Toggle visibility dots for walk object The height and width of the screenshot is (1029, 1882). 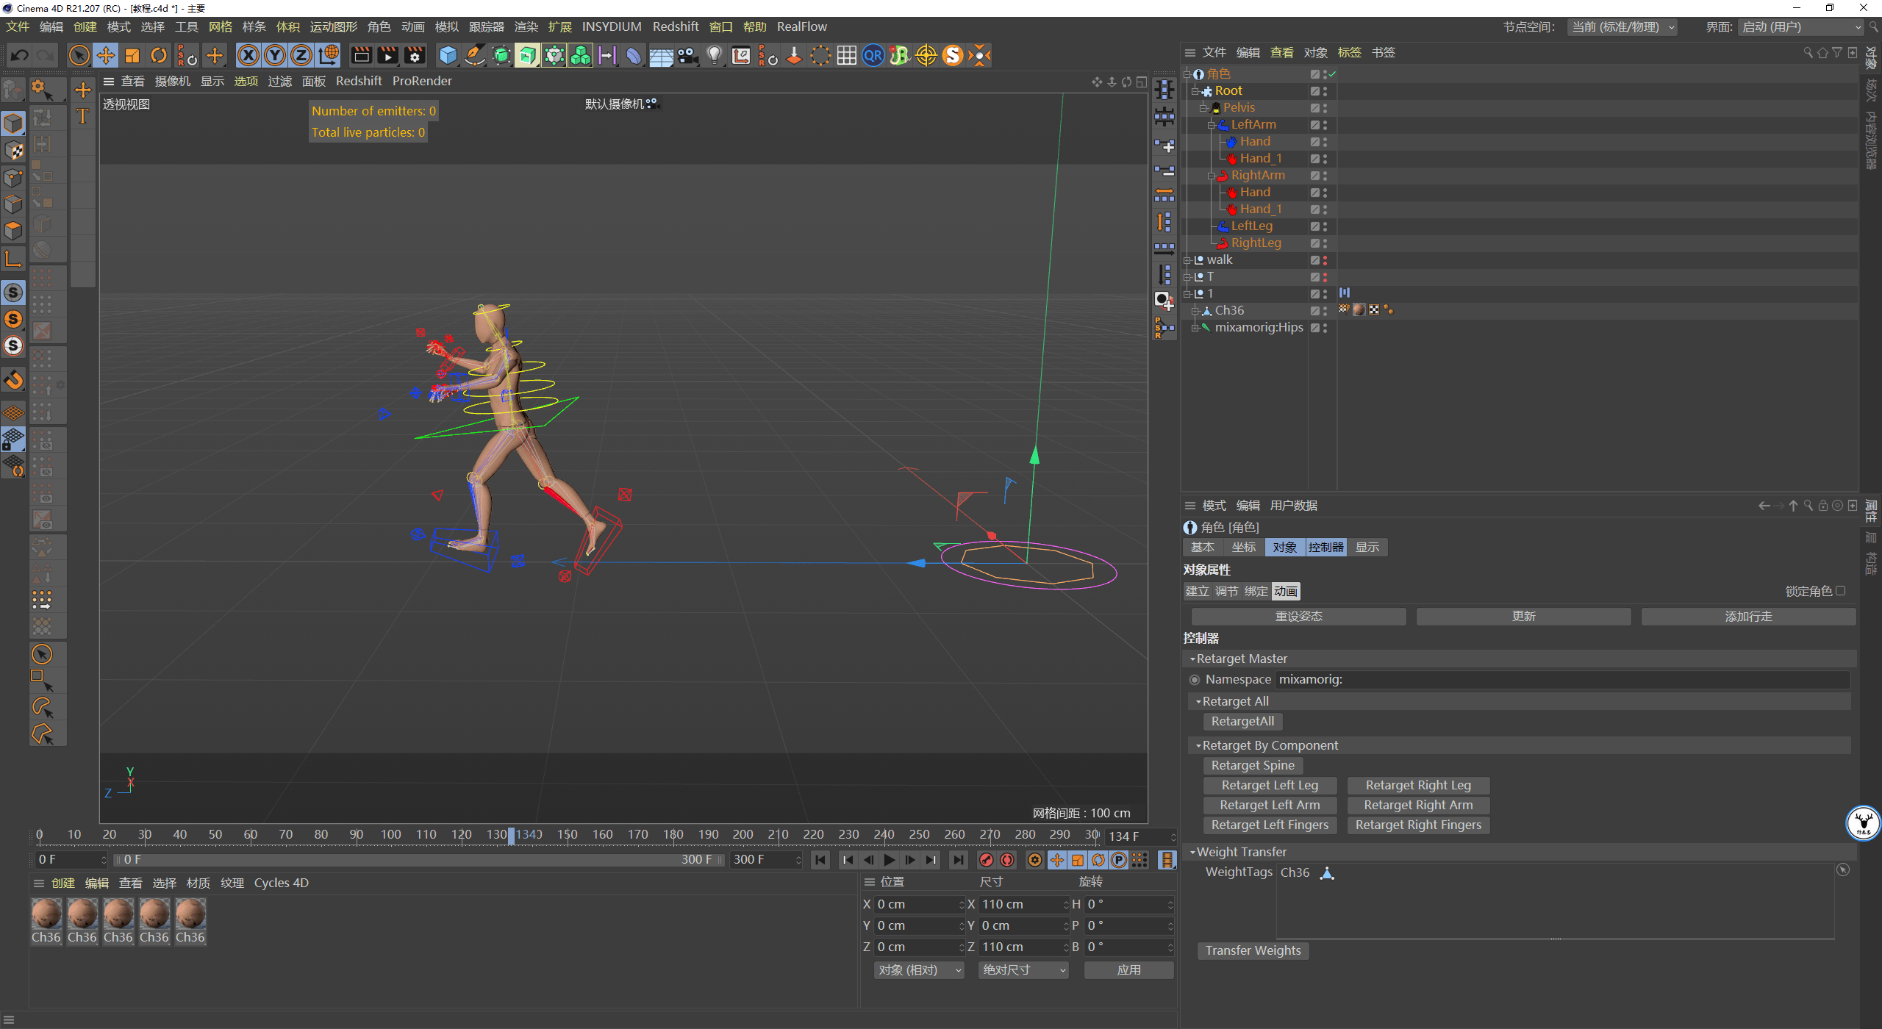click(x=1325, y=260)
